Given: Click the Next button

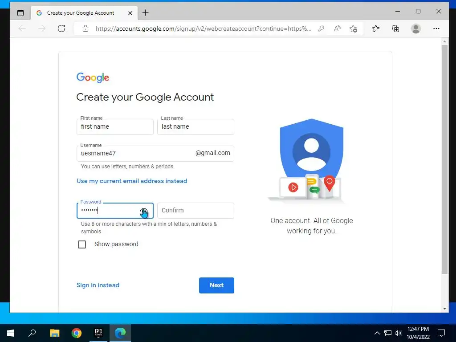Looking at the screenshot, I should (216, 285).
